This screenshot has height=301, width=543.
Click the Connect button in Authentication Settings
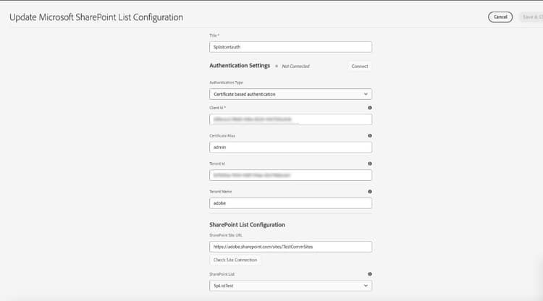(x=359, y=66)
